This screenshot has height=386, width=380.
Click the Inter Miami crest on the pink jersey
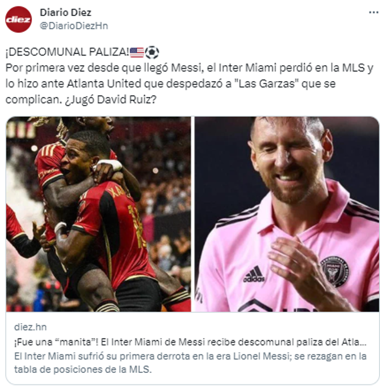pyautogui.click(x=335, y=271)
